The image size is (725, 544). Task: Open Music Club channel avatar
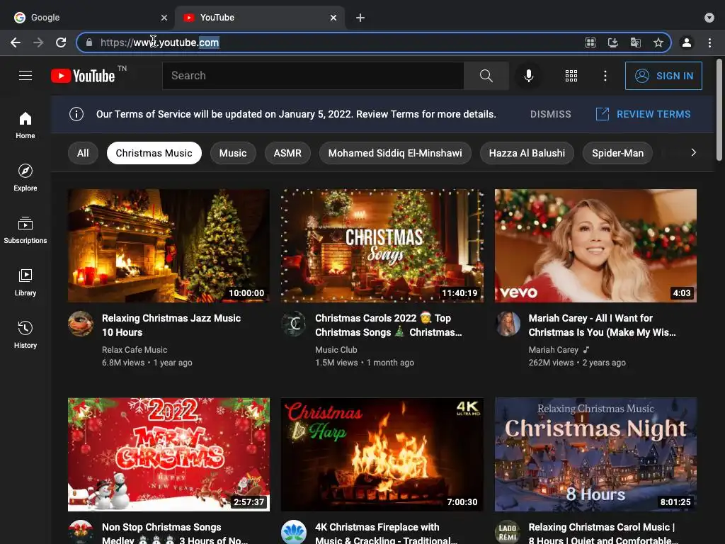tap(294, 323)
